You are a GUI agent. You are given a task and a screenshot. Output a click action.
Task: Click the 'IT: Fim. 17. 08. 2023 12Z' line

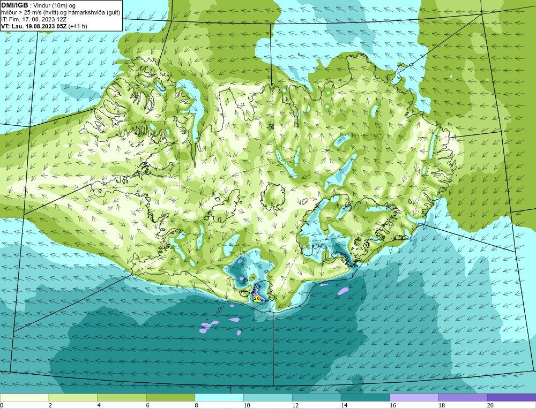34,19
